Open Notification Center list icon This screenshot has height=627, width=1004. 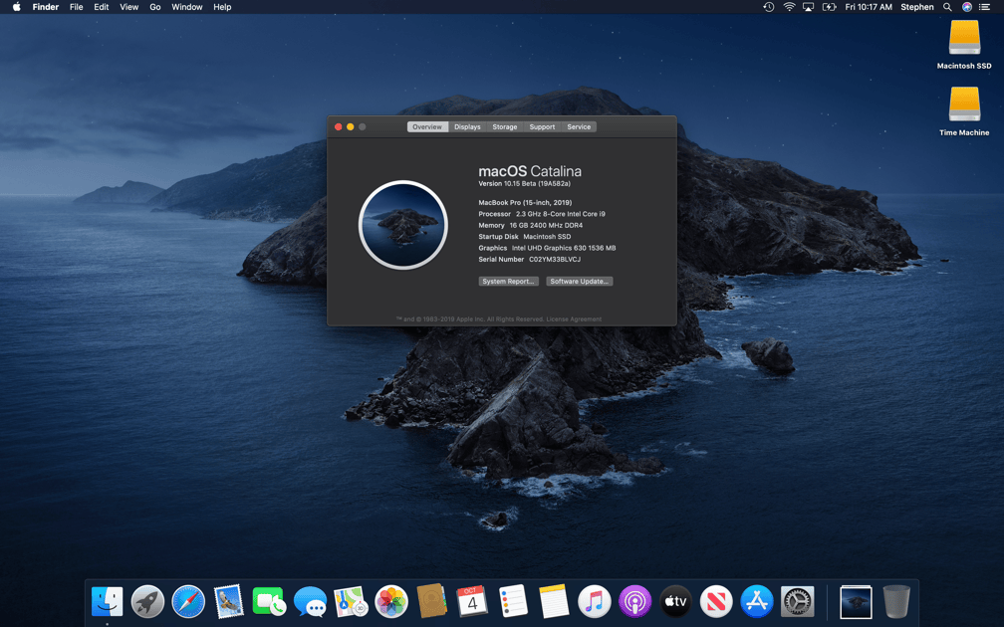click(x=985, y=7)
